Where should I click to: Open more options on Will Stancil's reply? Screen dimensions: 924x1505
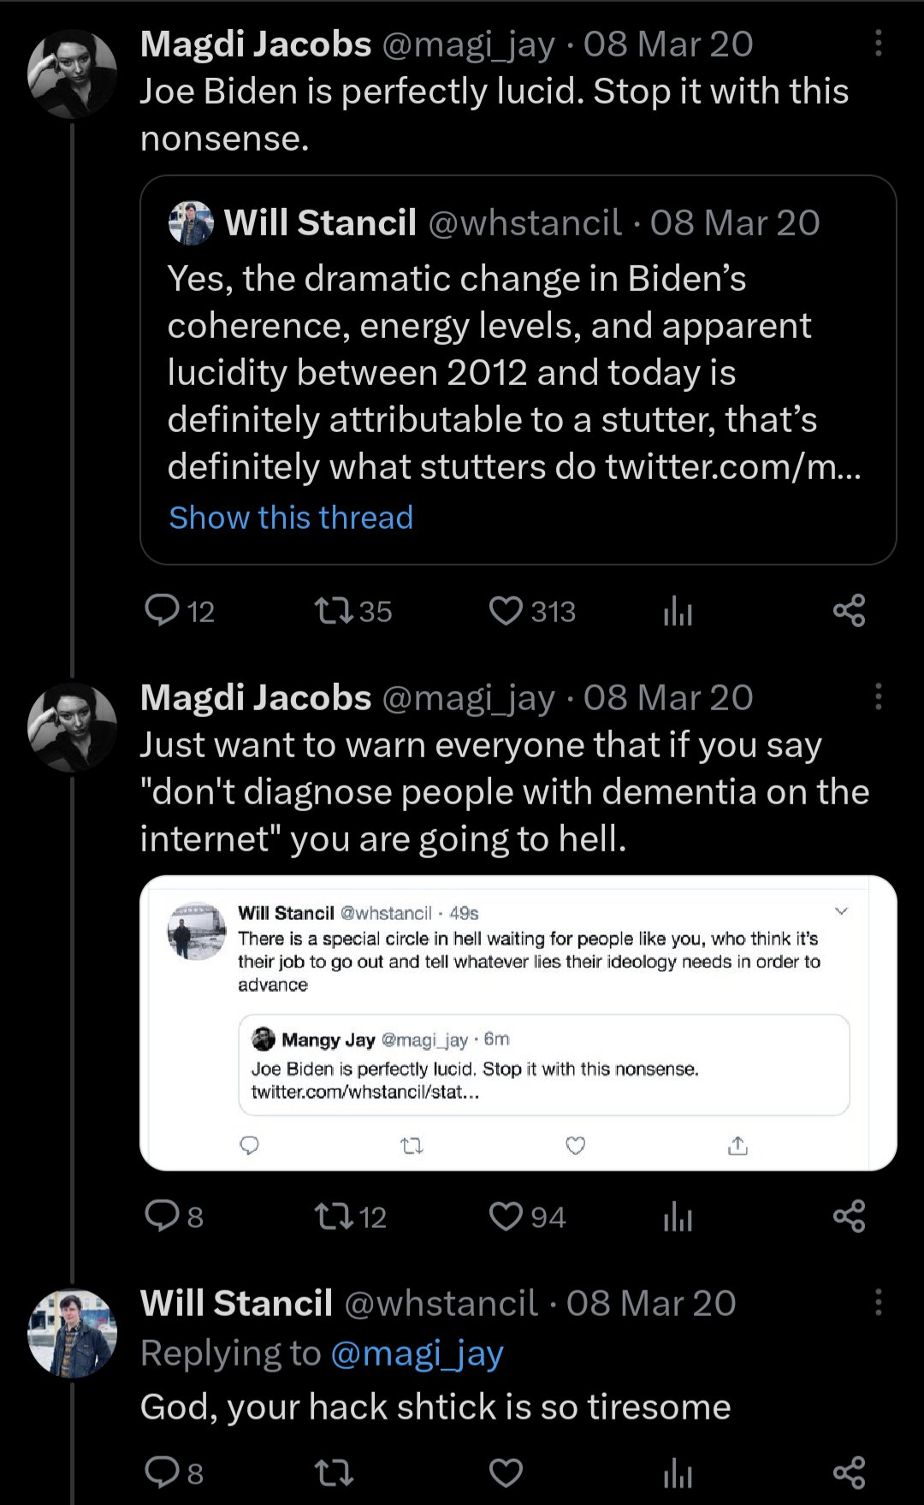pyautogui.click(x=878, y=1303)
